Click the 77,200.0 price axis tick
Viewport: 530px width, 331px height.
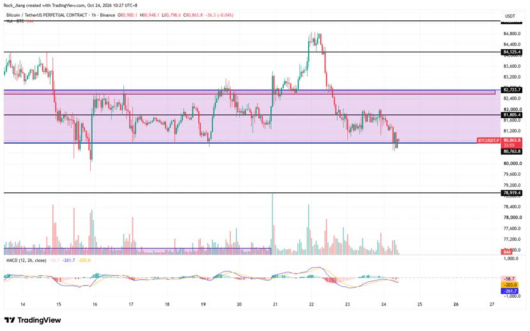pos(512,239)
